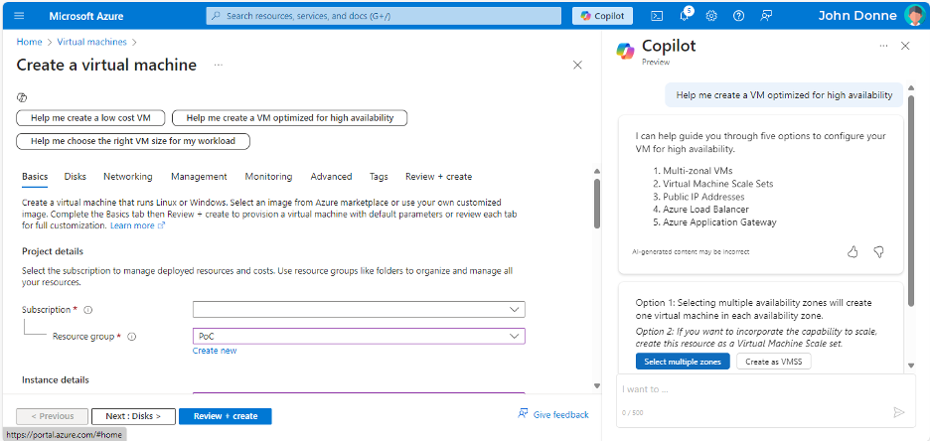Click Select multiple zones button
930x441 pixels.
pyautogui.click(x=683, y=362)
